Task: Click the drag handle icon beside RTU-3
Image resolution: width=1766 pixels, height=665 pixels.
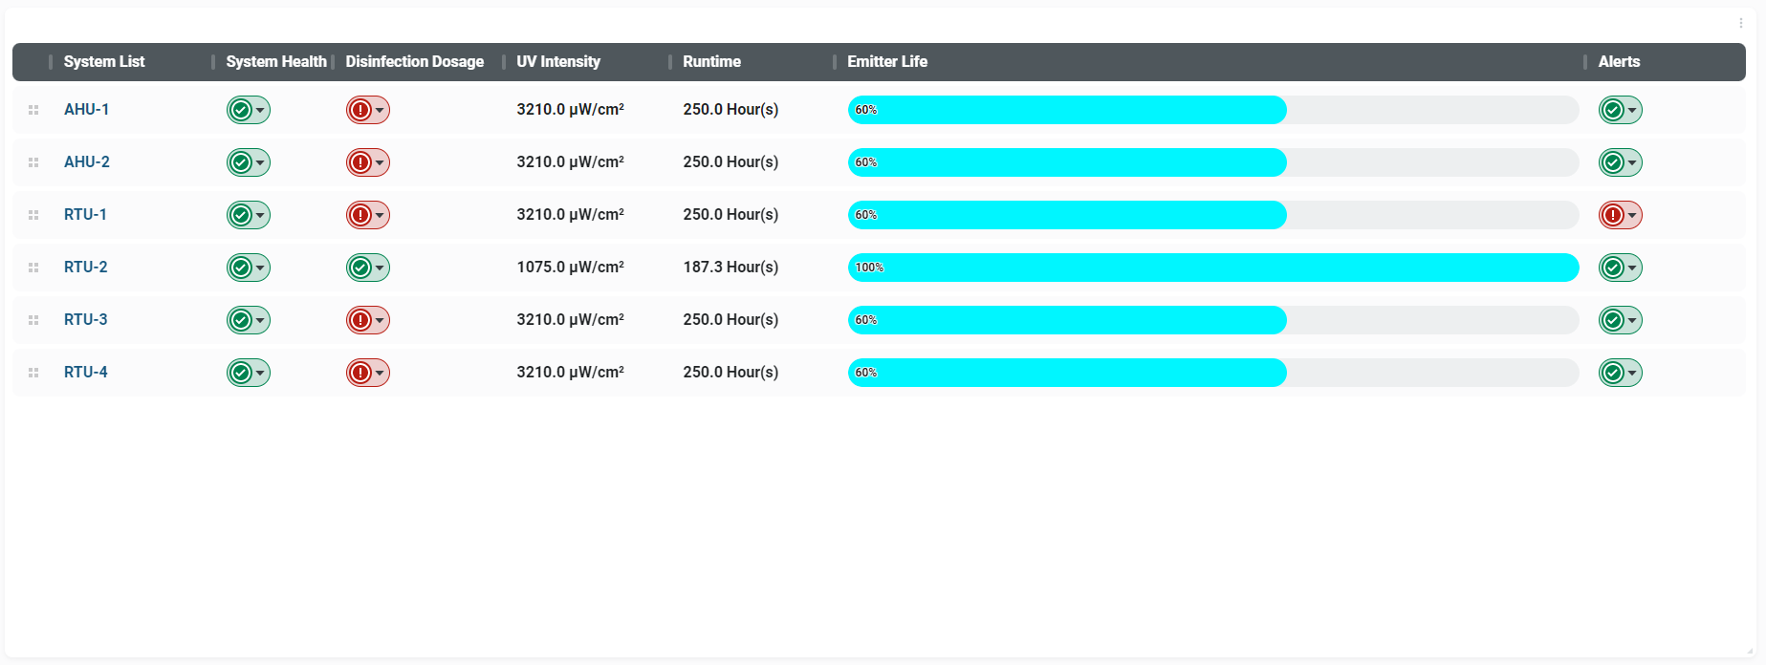Action: 33,320
